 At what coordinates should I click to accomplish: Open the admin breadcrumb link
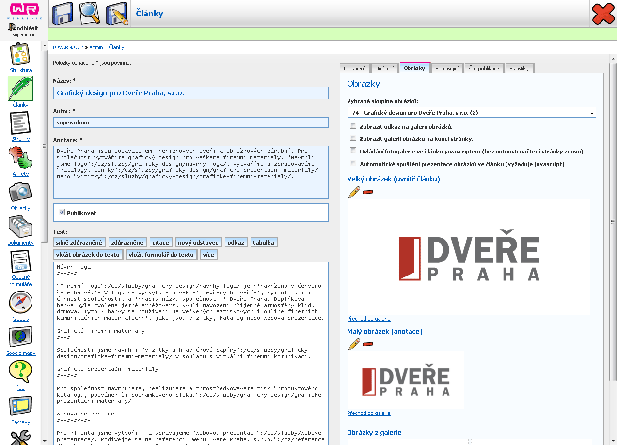pos(96,47)
